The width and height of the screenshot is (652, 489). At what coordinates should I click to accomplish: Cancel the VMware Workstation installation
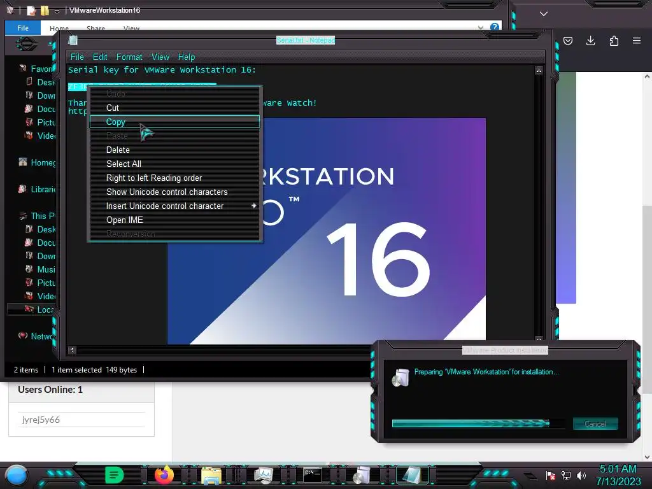coord(595,423)
